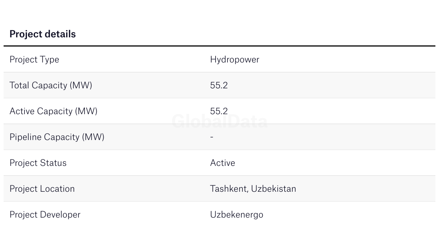Viewport: 439px width, 242px height.
Task: Click the Project Location table row
Action: click(219, 189)
